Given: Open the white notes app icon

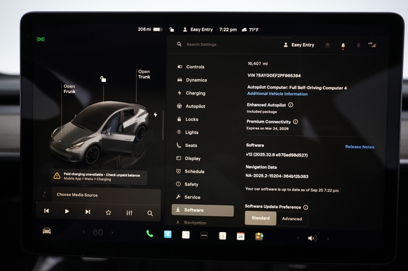Looking at the screenshot, I should [x=186, y=235].
